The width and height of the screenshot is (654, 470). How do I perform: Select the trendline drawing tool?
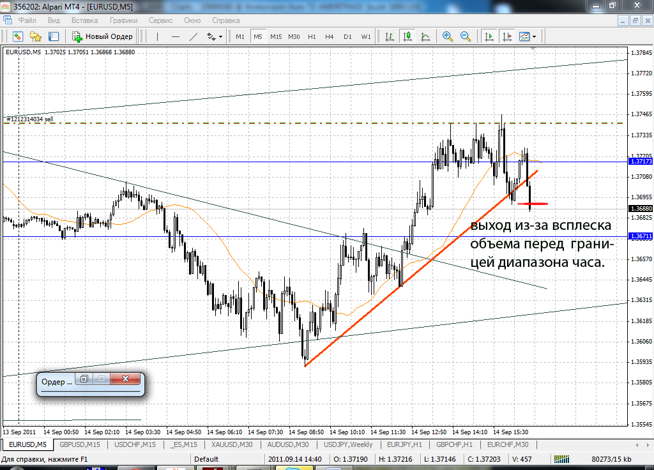click(x=194, y=36)
